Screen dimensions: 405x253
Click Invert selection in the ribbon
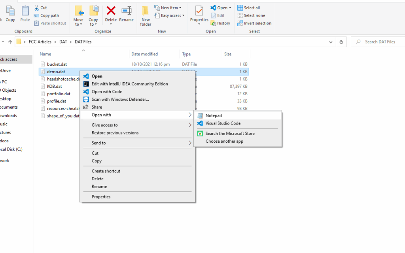(x=254, y=23)
